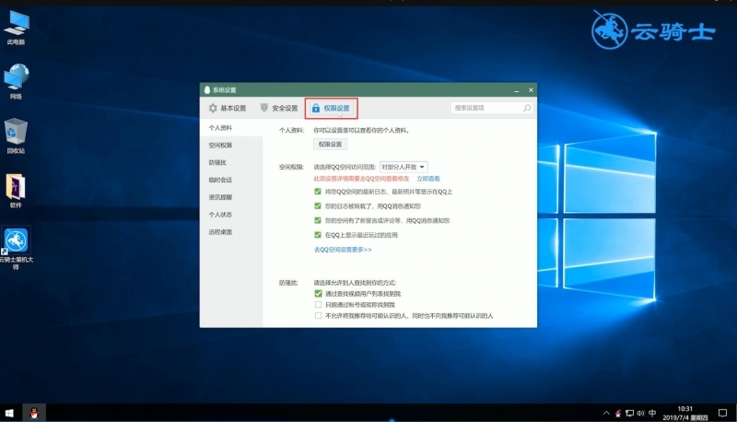Open 临时会话 in the left sidebar
The width and height of the screenshot is (737, 422).
(x=231, y=180)
